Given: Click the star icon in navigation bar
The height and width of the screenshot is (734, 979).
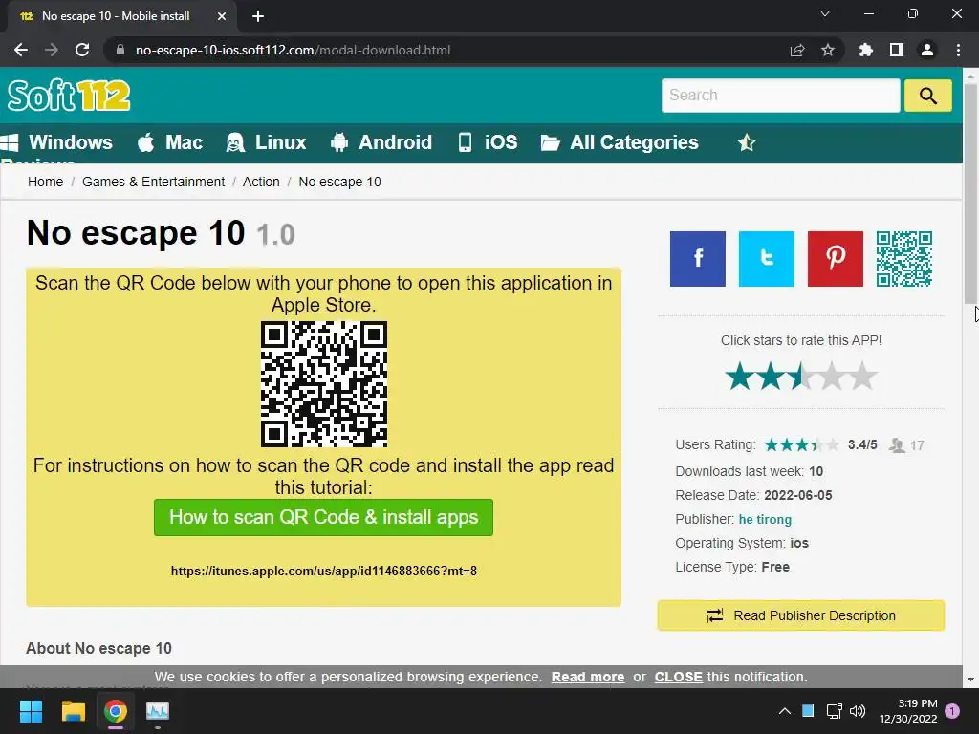Looking at the screenshot, I should click(746, 143).
